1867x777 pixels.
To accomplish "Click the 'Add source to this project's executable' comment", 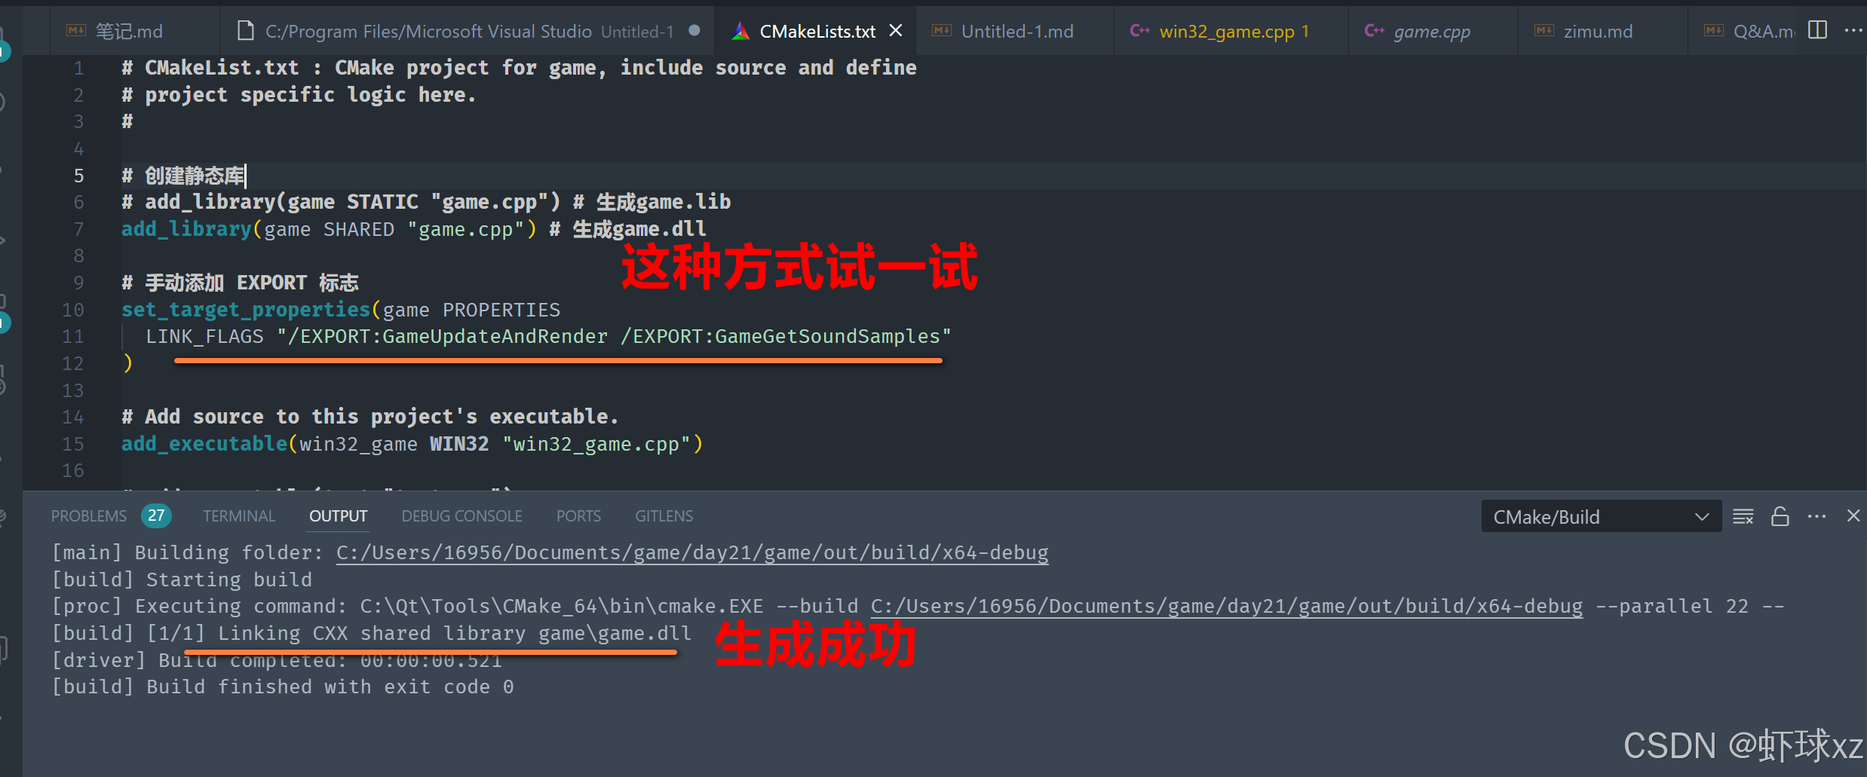I will point(369,417).
